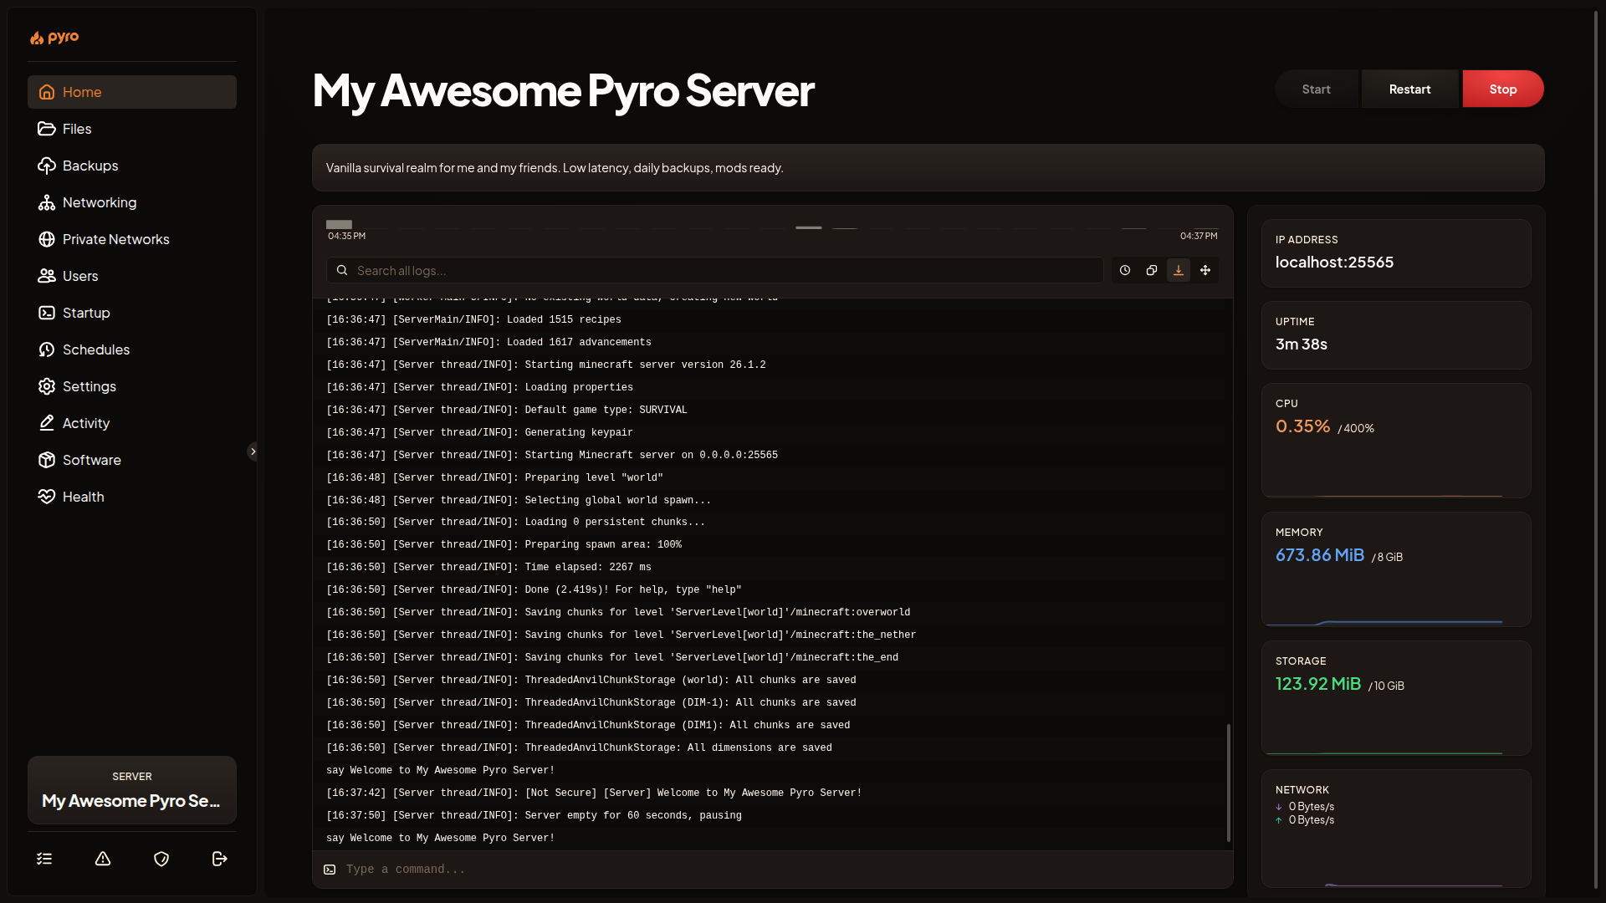Click the Startup terminal icon
Viewport: 1606px width, 903px height.
pyautogui.click(x=47, y=313)
